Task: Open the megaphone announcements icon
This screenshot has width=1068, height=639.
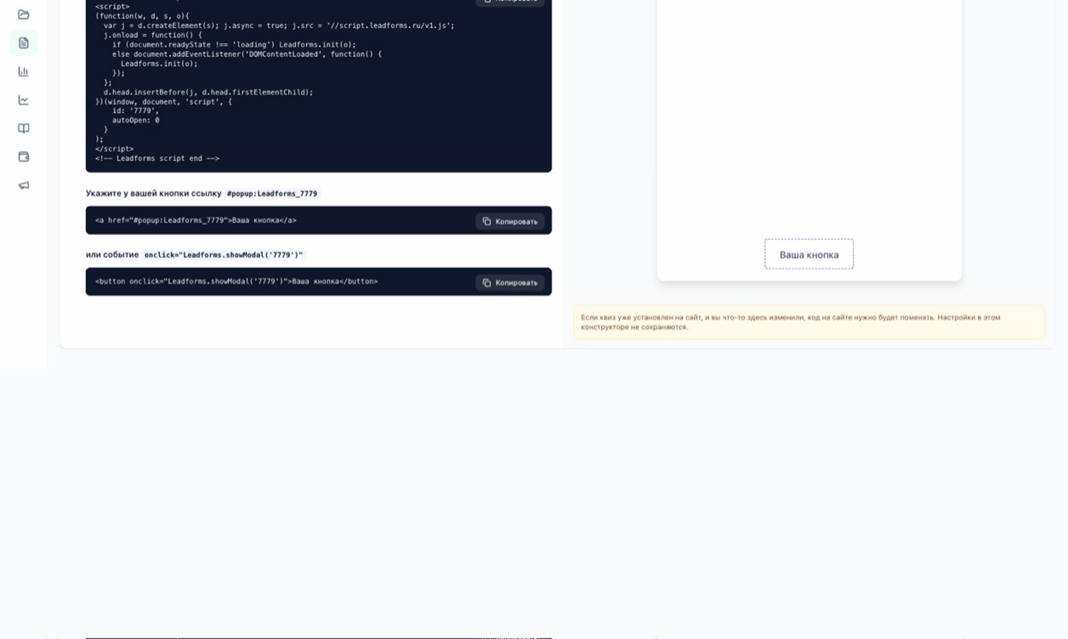Action: click(24, 185)
